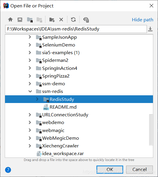The height and width of the screenshot is (177, 158).
Task: Expand the RedisStudy folder
Action: pyautogui.click(x=37, y=99)
